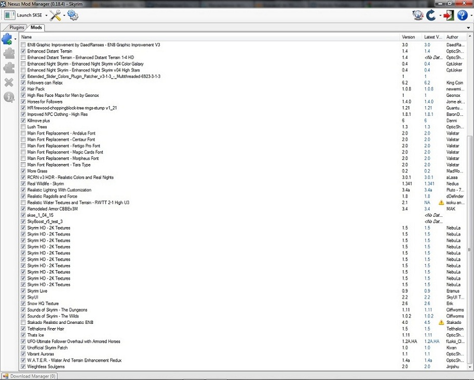Click the Launch SKSE button label
The height and width of the screenshot is (380, 474).
pos(29,15)
